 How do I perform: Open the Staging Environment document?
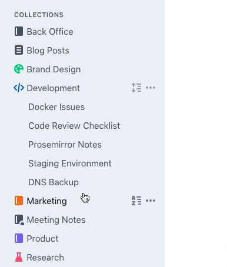pyautogui.click(x=70, y=163)
